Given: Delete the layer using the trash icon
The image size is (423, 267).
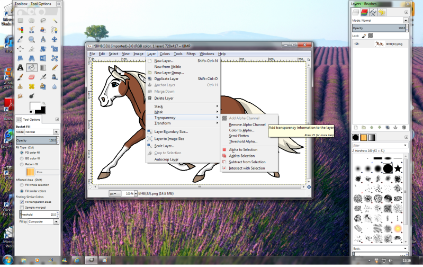Looking at the screenshot, I should click(404, 128).
